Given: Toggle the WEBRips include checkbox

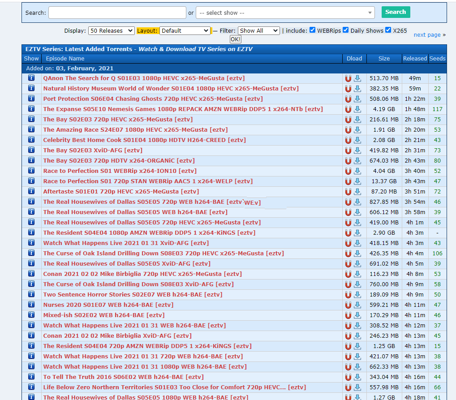Looking at the screenshot, I should (x=312, y=30).
